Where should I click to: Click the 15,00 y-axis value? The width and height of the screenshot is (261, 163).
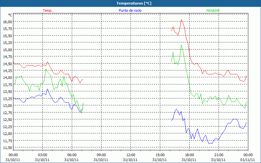(8, 50)
